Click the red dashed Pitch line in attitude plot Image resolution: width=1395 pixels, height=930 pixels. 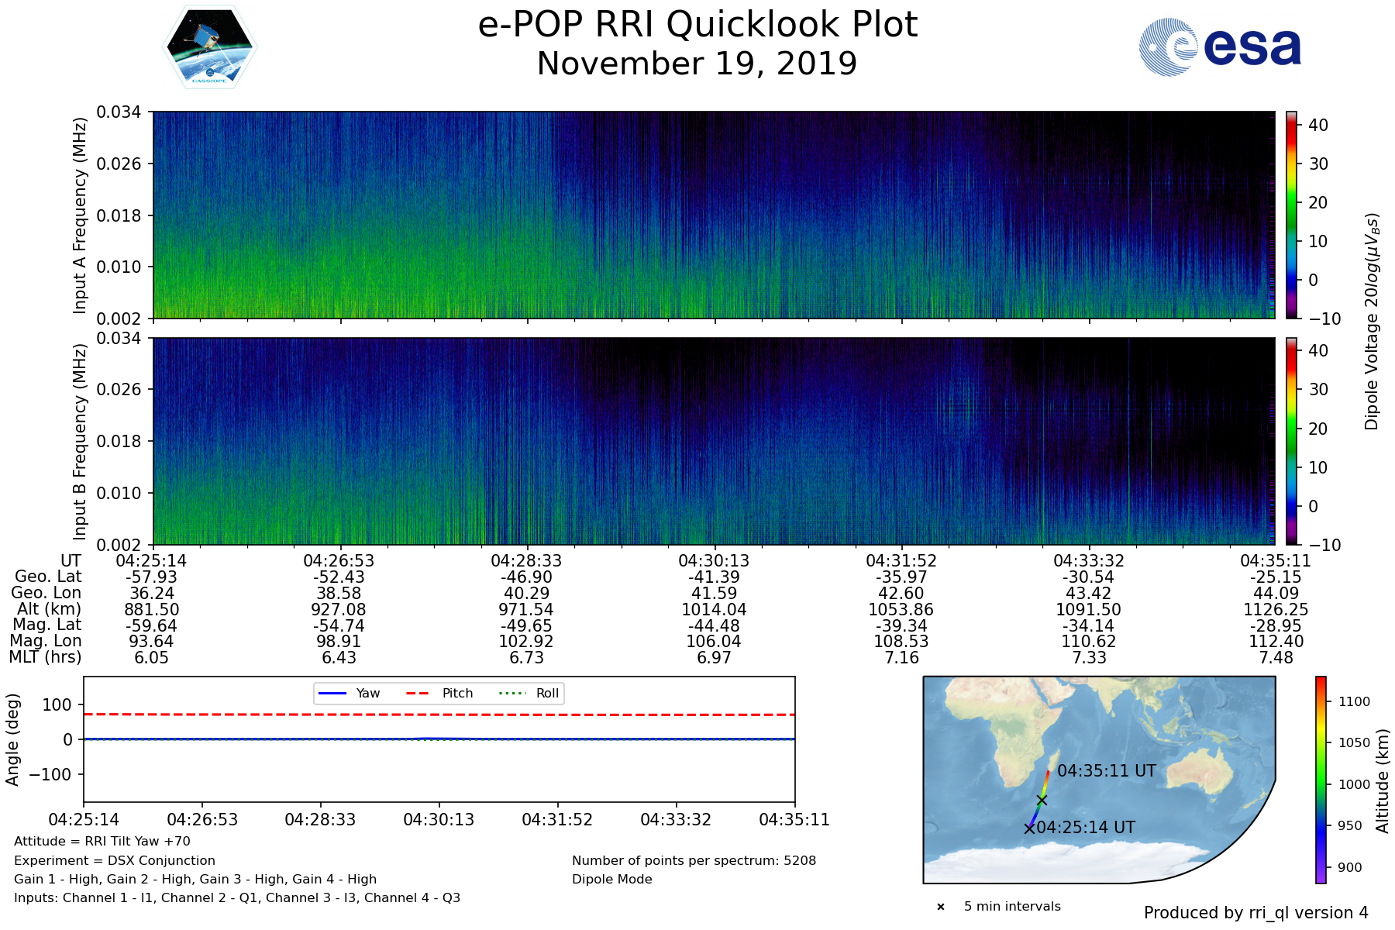[x=620, y=715]
